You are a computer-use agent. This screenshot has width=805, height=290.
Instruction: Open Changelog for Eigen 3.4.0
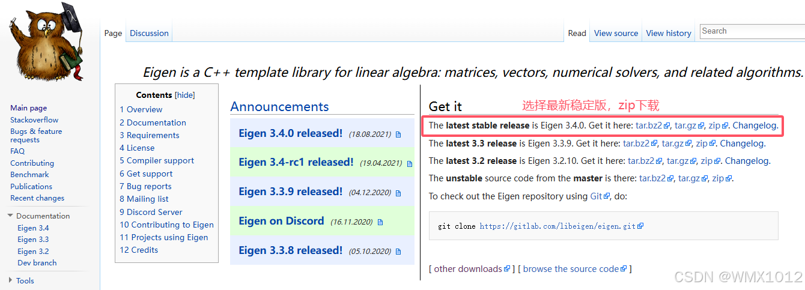click(x=755, y=125)
